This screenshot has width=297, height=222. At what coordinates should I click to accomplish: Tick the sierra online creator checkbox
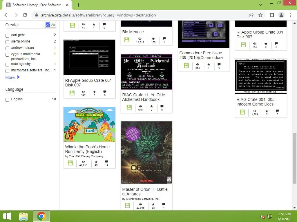[7, 42]
